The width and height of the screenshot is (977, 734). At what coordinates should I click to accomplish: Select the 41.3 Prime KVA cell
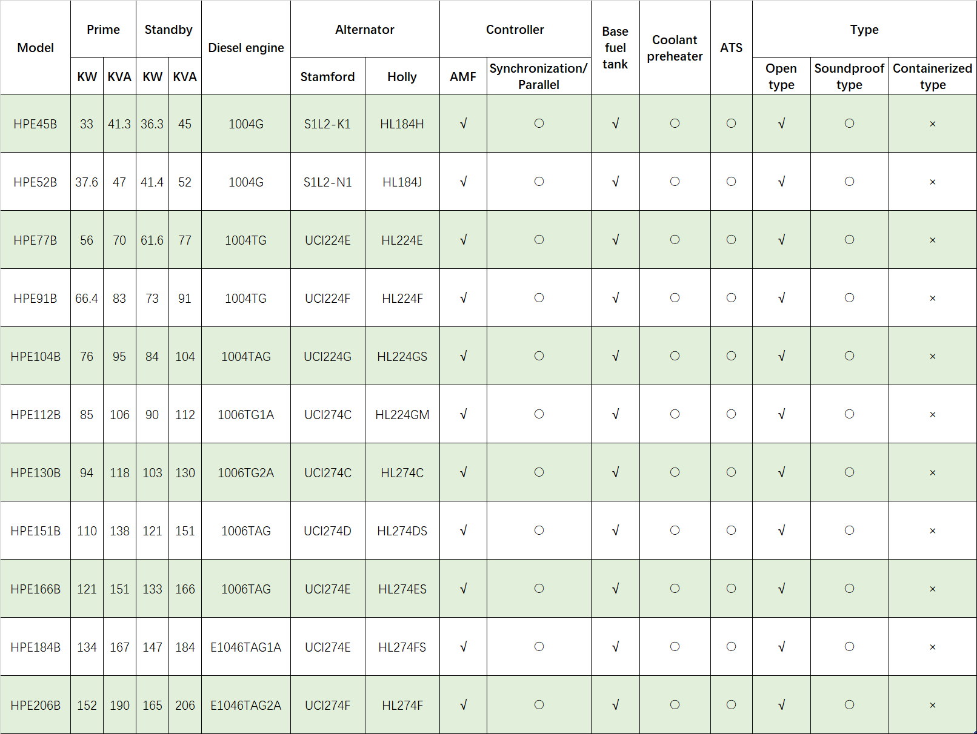pos(119,124)
